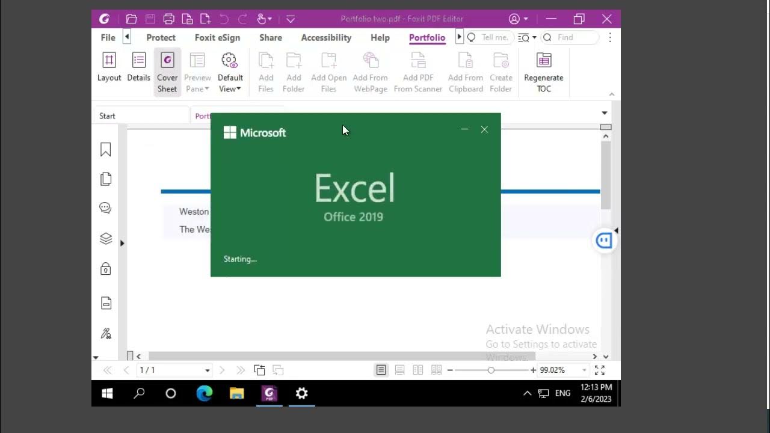
Task: Open customize quick access toolbar dropdown
Action: click(291, 19)
